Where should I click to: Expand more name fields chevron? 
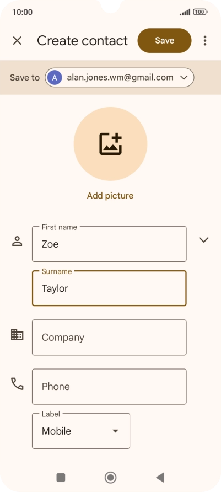tap(204, 240)
